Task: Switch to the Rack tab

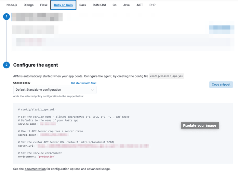Action: [83, 5]
